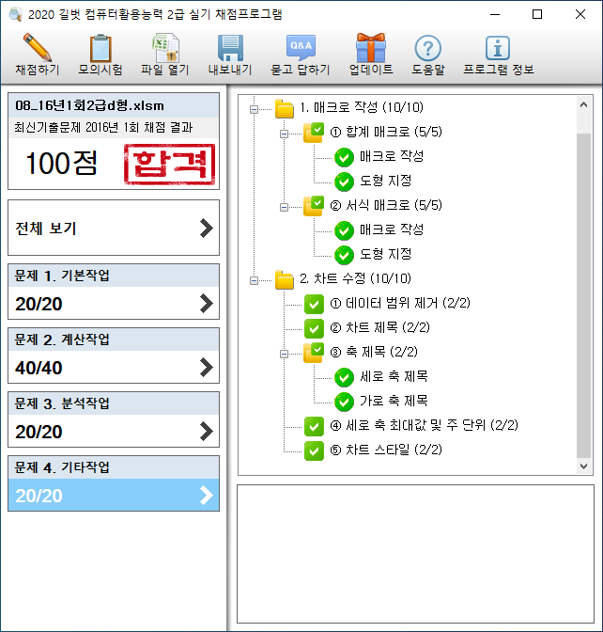
Task: Click the 묻고 답하기 text label
Action: click(x=301, y=70)
